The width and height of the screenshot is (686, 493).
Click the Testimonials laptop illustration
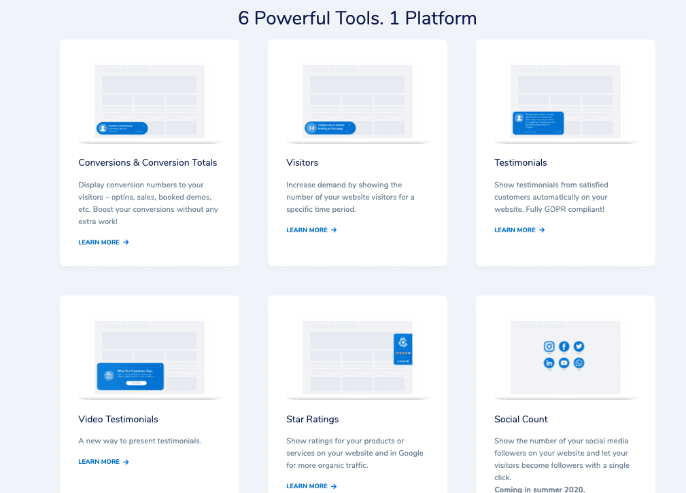566,103
